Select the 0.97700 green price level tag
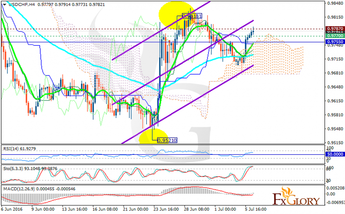This screenshot has height=214, width=345. click(335, 36)
